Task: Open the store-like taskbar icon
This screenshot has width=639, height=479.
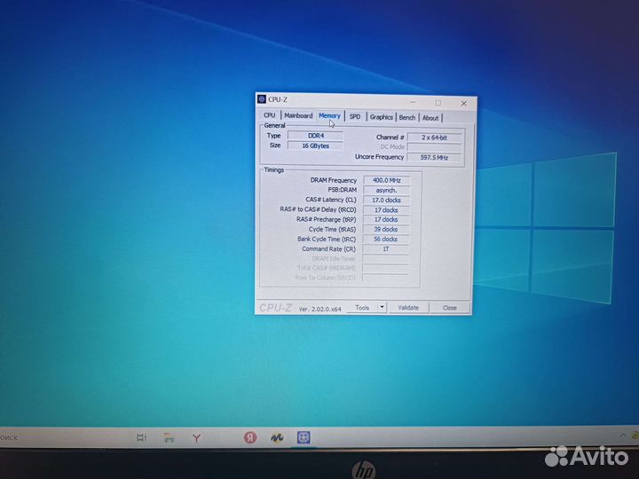Action: pos(170,438)
